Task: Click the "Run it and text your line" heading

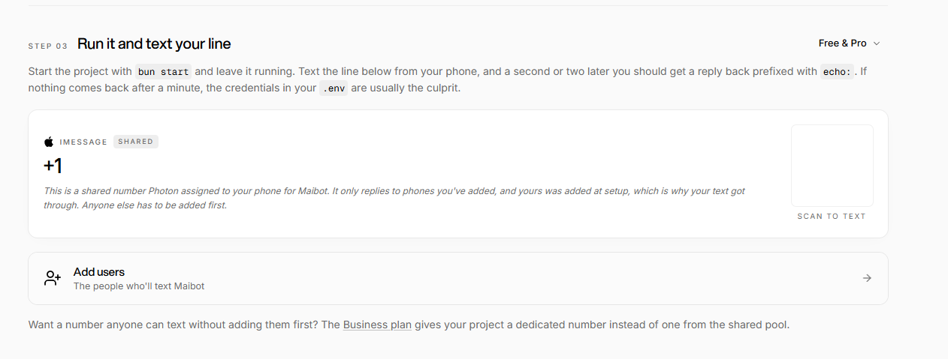Action: pos(154,43)
